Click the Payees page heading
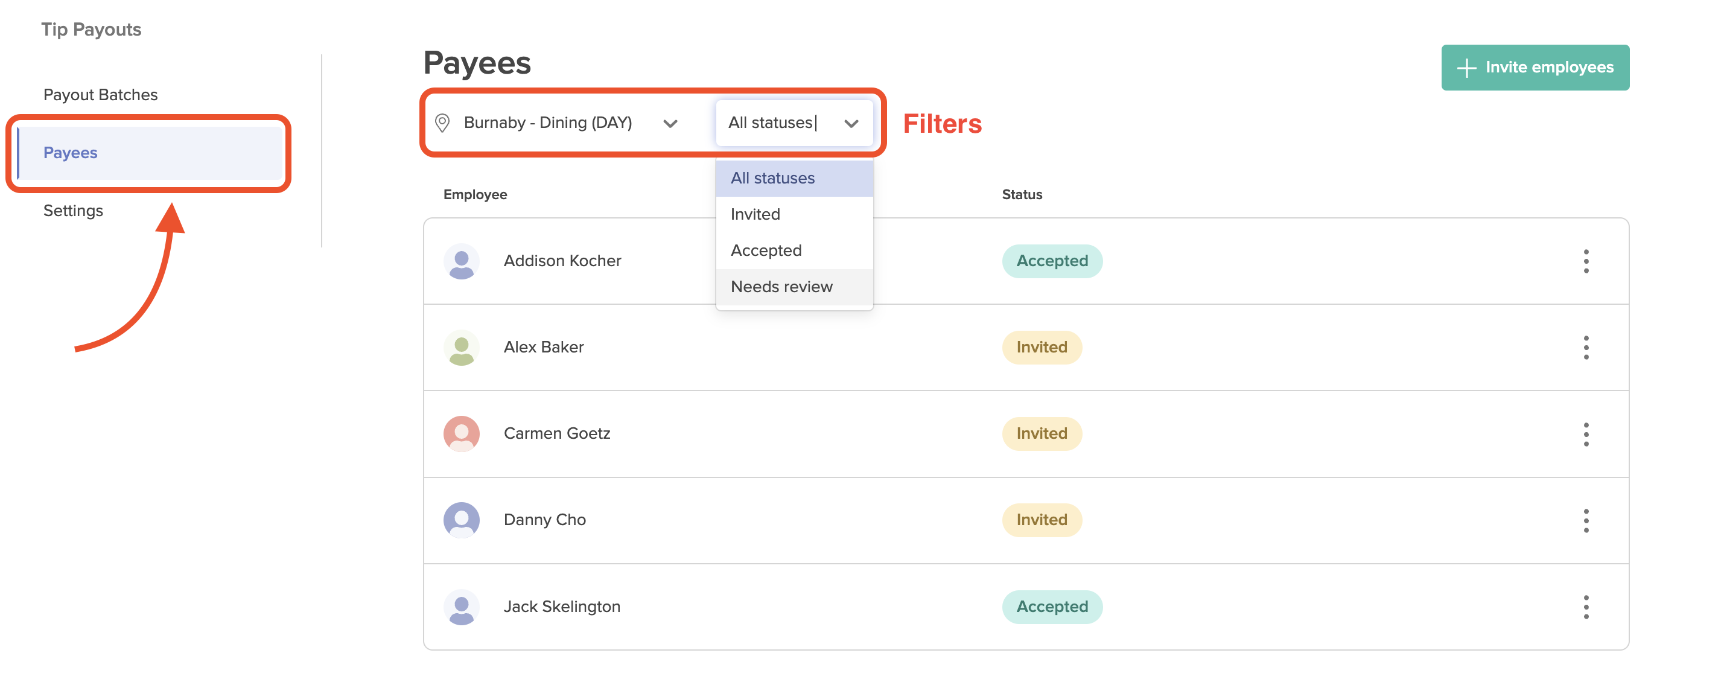Viewport: 1721px width, 682px height. click(x=477, y=63)
